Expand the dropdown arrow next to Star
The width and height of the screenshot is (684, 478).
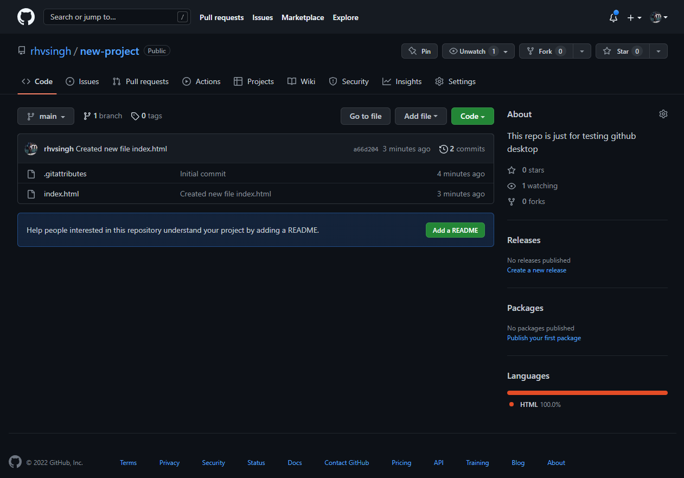(x=658, y=51)
